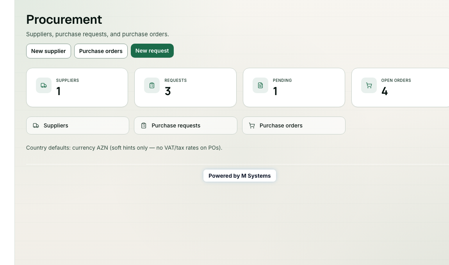Open the Suppliers navigation card
This screenshot has width=449, height=265.
pyautogui.click(x=78, y=125)
